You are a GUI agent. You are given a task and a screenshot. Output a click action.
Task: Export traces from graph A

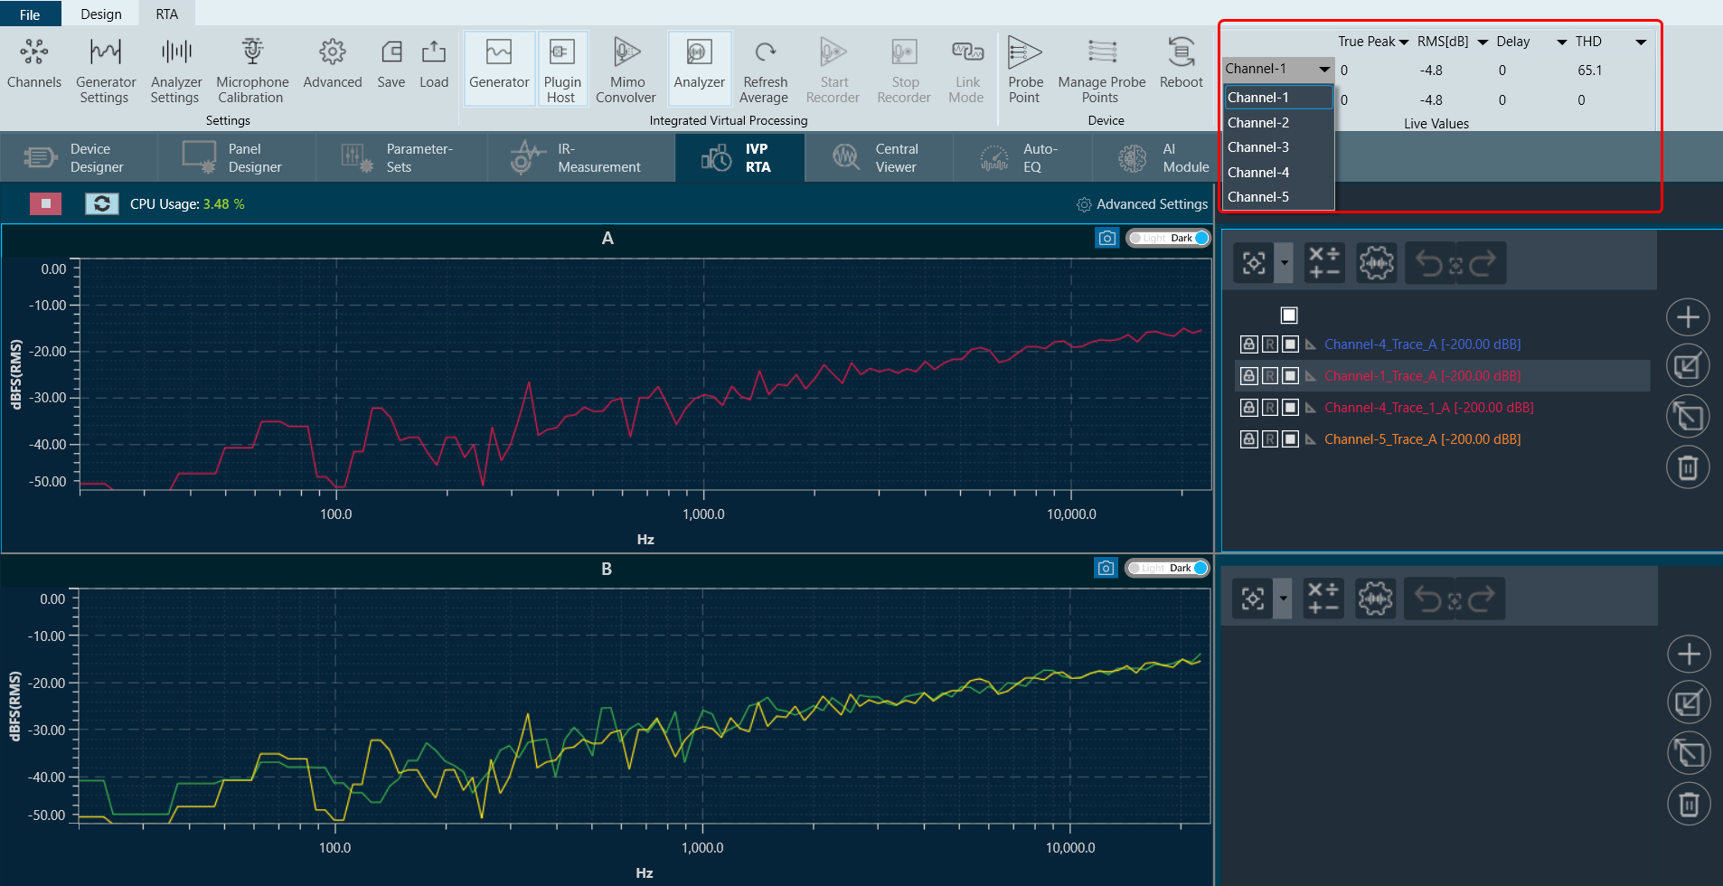coord(1688,417)
